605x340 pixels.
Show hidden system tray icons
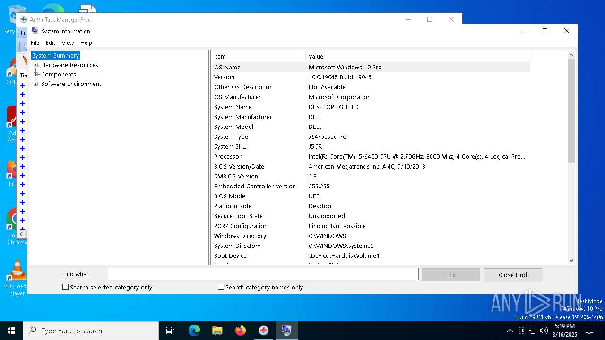510,331
